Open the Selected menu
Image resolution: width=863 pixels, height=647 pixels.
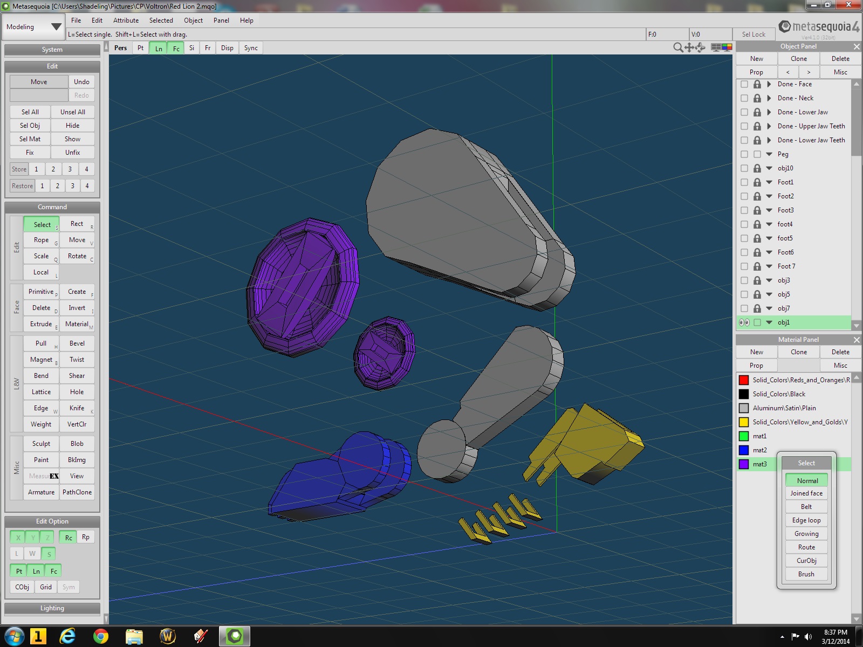pyautogui.click(x=161, y=20)
